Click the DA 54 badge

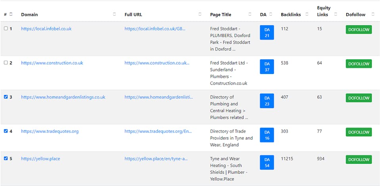(267, 162)
